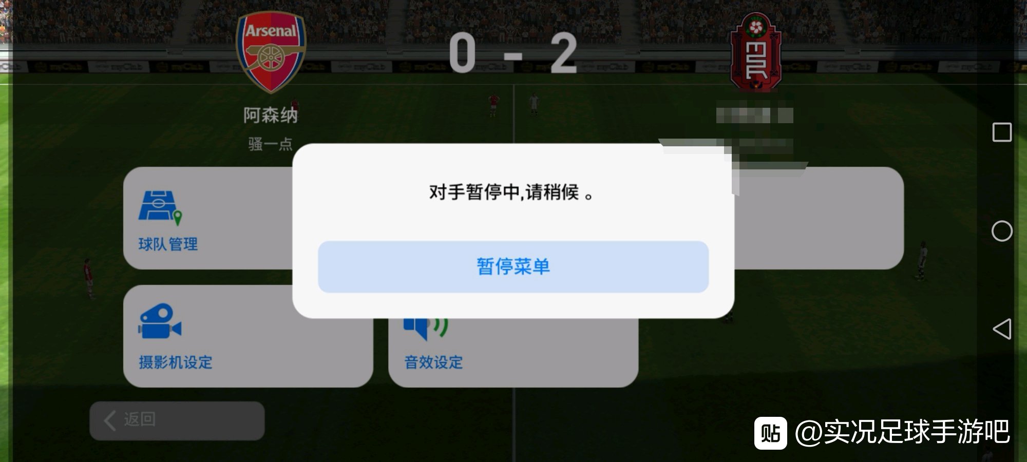Open camera settings via the camcorder icon

point(160,321)
